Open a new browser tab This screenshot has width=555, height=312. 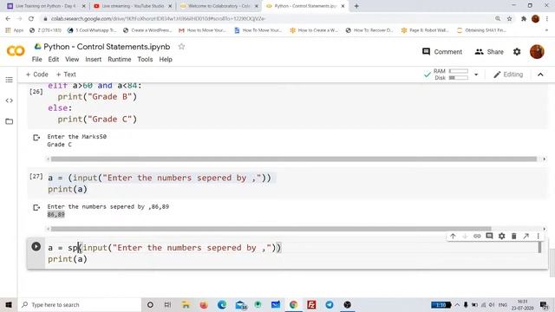click(356, 6)
